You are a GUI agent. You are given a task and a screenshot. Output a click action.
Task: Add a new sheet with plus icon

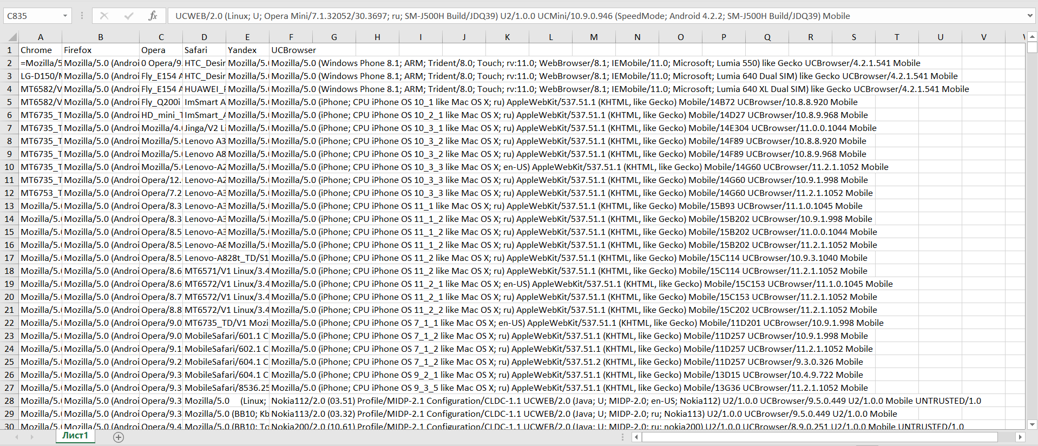(x=119, y=437)
